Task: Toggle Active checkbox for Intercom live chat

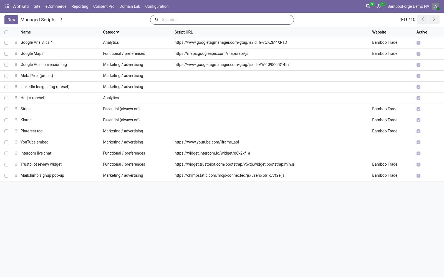Action: click(x=418, y=153)
